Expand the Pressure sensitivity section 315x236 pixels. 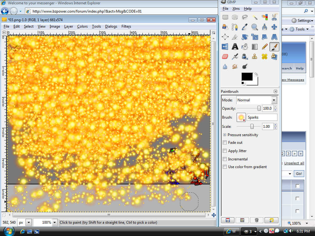(225, 135)
